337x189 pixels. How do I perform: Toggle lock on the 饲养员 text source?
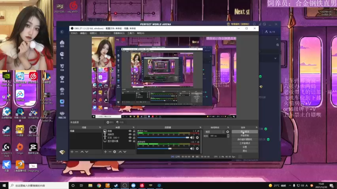coord(134,134)
